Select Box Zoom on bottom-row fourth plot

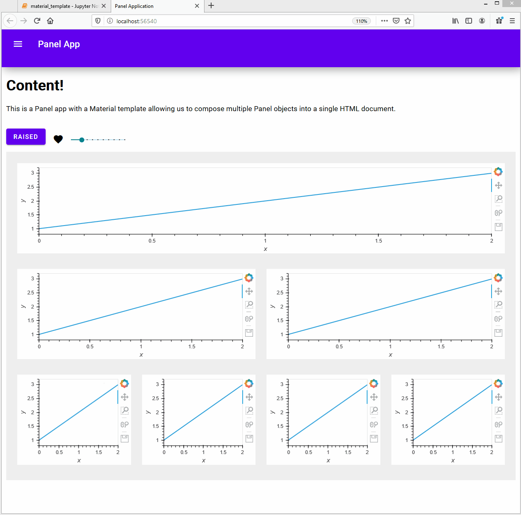click(x=499, y=411)
